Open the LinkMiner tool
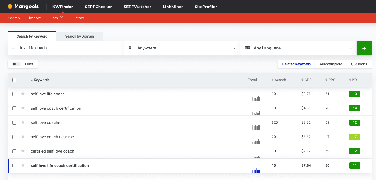 pos(173,7)
